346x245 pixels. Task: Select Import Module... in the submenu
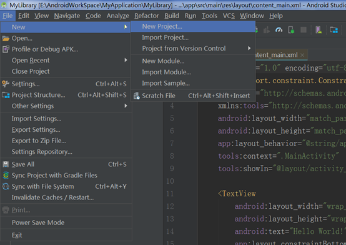193,72
